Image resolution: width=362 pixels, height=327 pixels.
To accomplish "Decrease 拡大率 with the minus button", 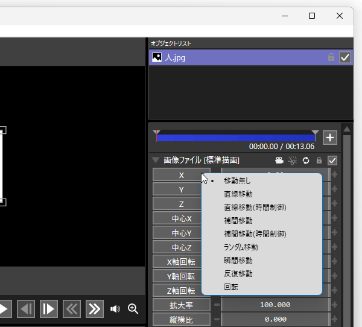I will pyautogui.click(x=217, y=305).
